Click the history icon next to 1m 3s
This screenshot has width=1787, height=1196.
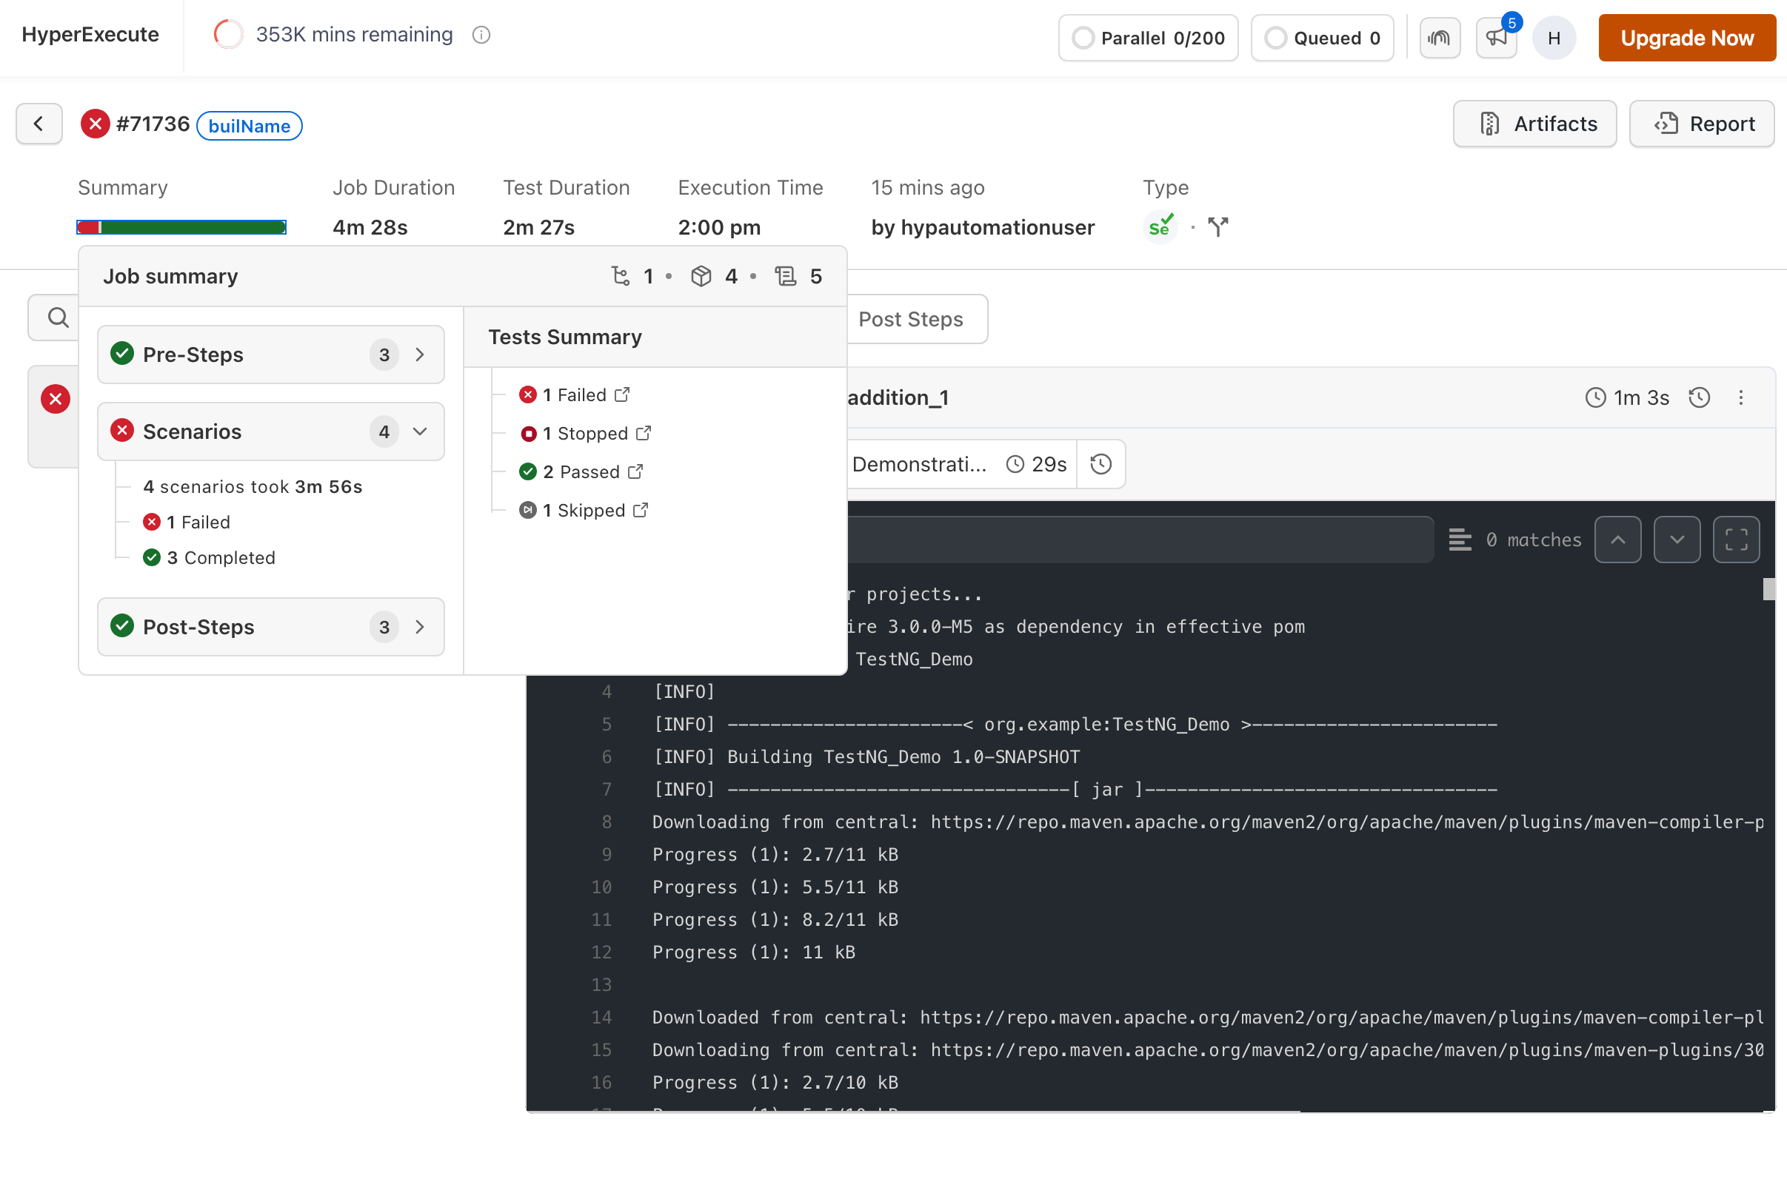(x=1700, y=397)
